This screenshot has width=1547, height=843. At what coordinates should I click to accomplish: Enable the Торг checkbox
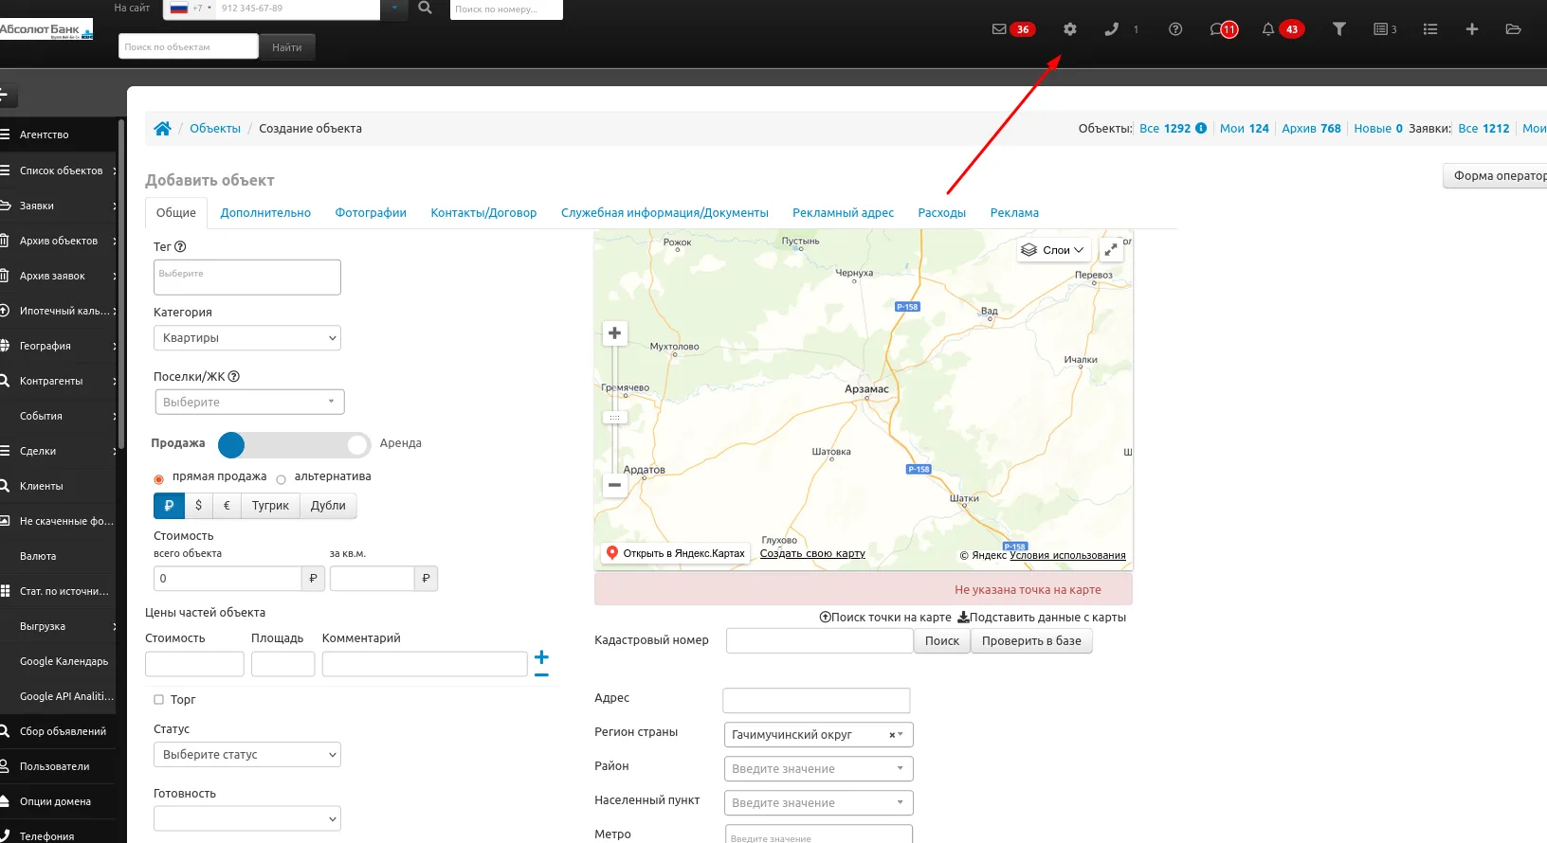158,700
